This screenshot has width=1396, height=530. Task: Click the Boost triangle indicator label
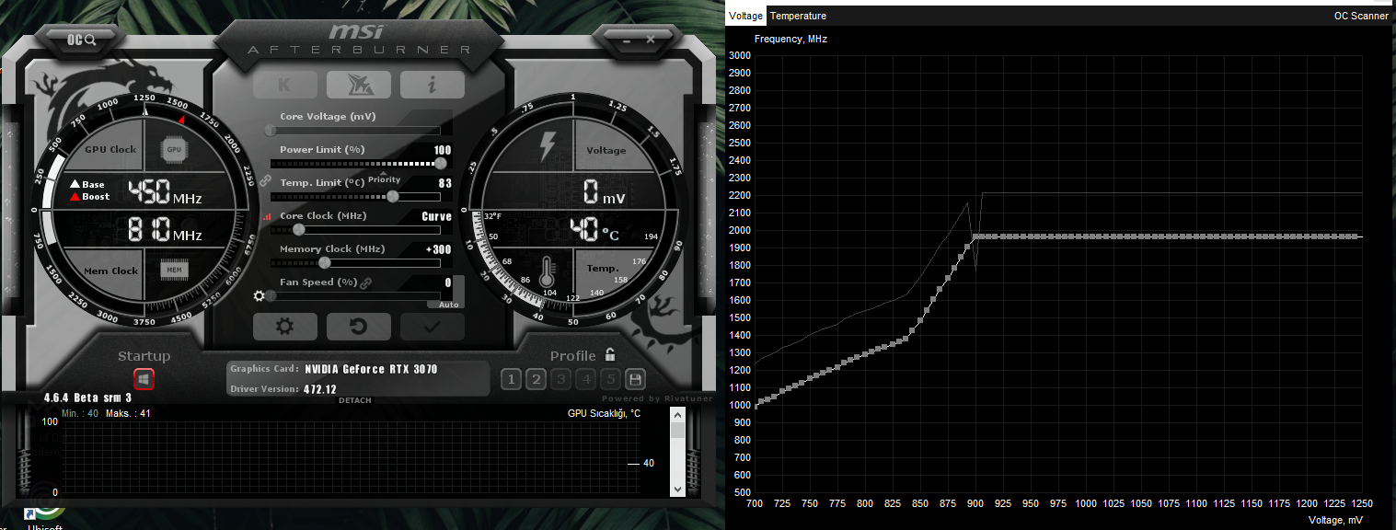[x=89, y=196]
